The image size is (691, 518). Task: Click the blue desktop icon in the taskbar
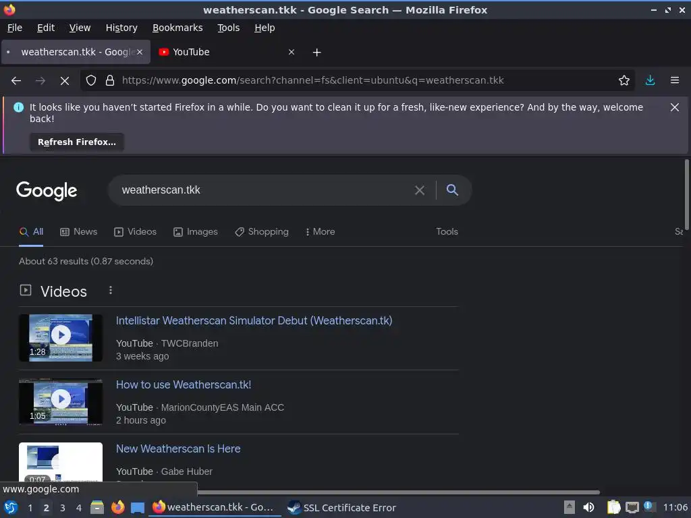click(x=138, y=508)
